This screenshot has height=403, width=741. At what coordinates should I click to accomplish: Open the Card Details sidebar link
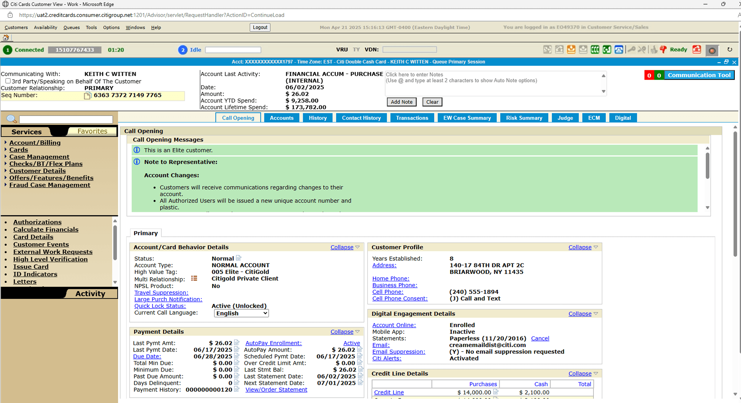[33, 237]
